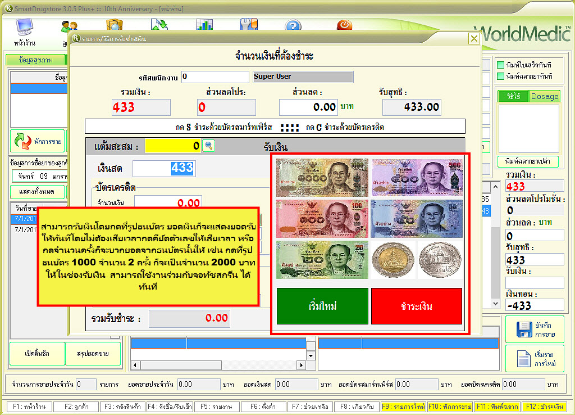Click the เงินสด cash input field

(163, 168)
